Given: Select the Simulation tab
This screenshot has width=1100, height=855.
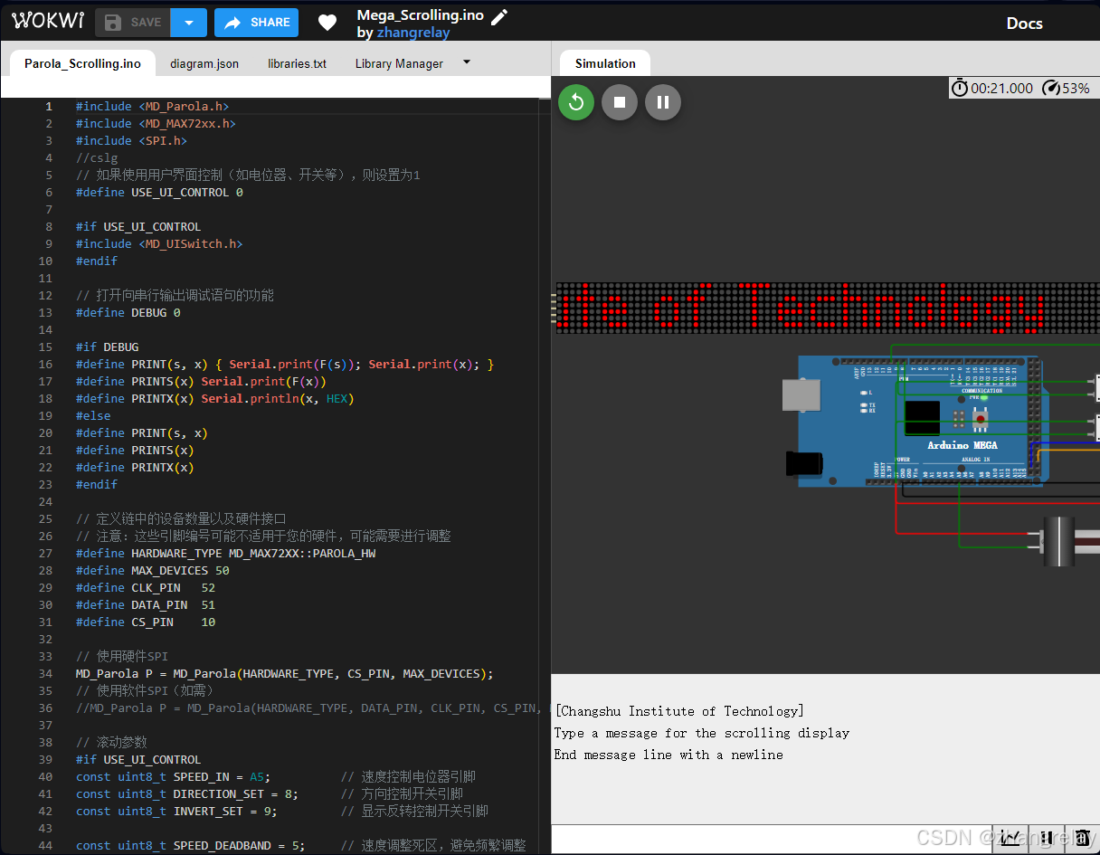Looking at the screenshot, I should 605,63.
